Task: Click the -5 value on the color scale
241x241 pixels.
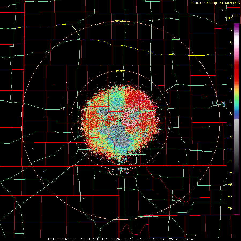Action: [230, 173]
